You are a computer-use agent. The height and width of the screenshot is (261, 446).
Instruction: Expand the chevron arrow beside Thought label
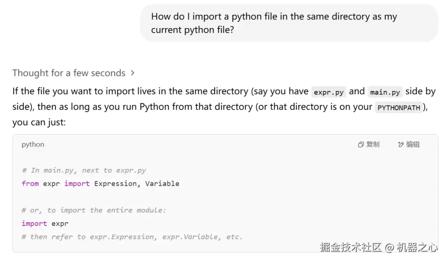(x=133, y=73)
